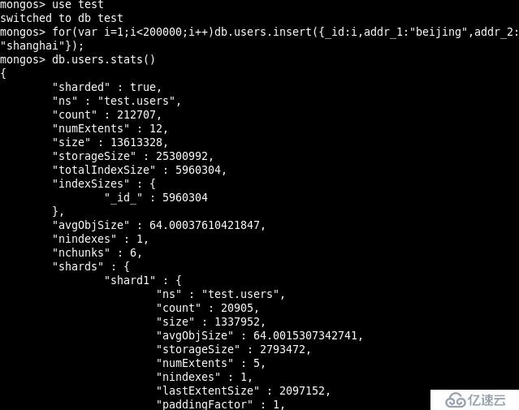Click the 'switched to db test' output line

pos(62,18)
